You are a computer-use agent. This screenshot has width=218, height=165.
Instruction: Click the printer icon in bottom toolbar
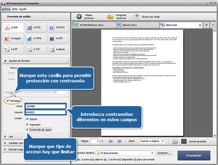(x=175, y=141)
